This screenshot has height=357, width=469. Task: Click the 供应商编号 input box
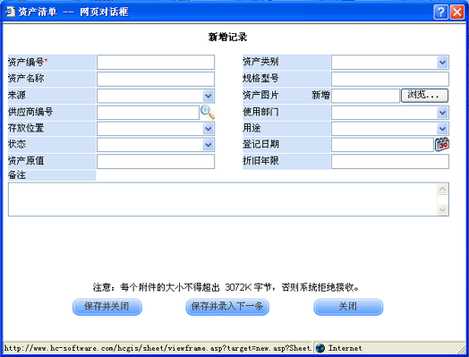click(x=148, y=113)
